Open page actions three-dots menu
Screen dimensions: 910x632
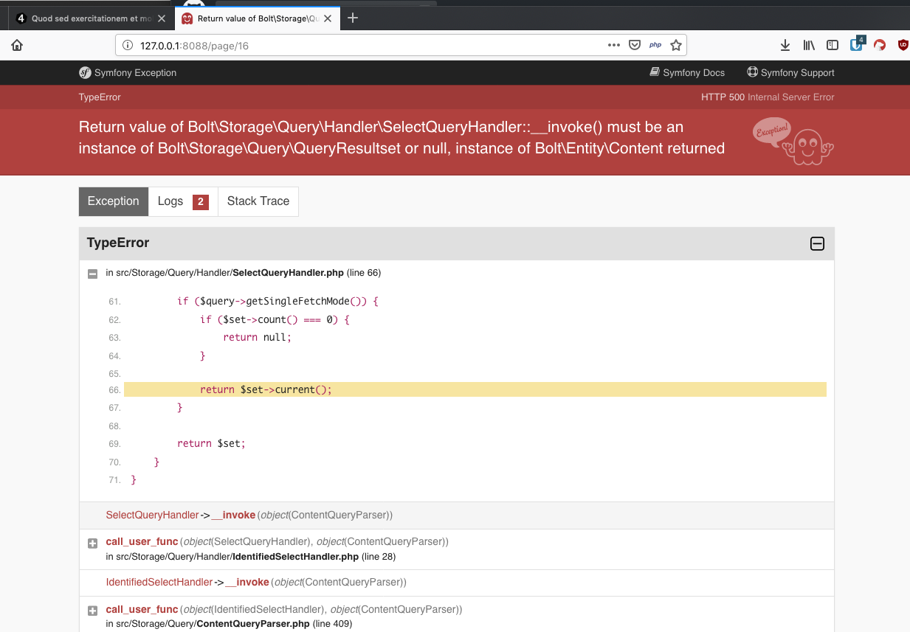(613, 45)
